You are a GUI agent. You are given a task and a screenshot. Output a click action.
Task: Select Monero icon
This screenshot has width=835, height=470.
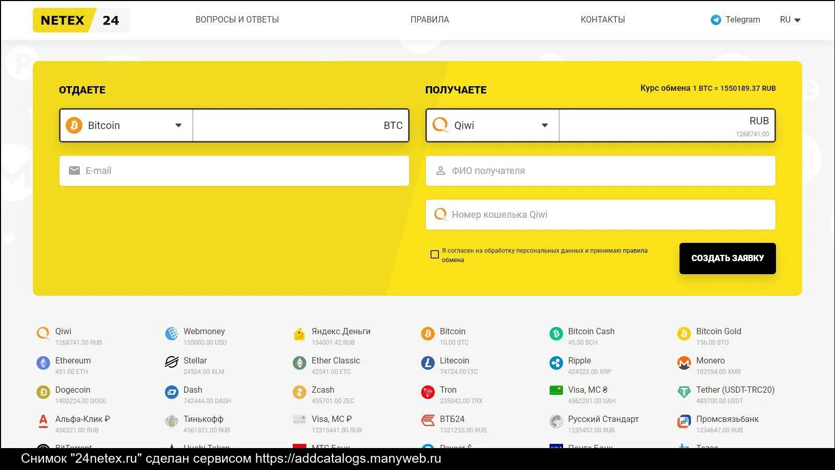(684, 363)
